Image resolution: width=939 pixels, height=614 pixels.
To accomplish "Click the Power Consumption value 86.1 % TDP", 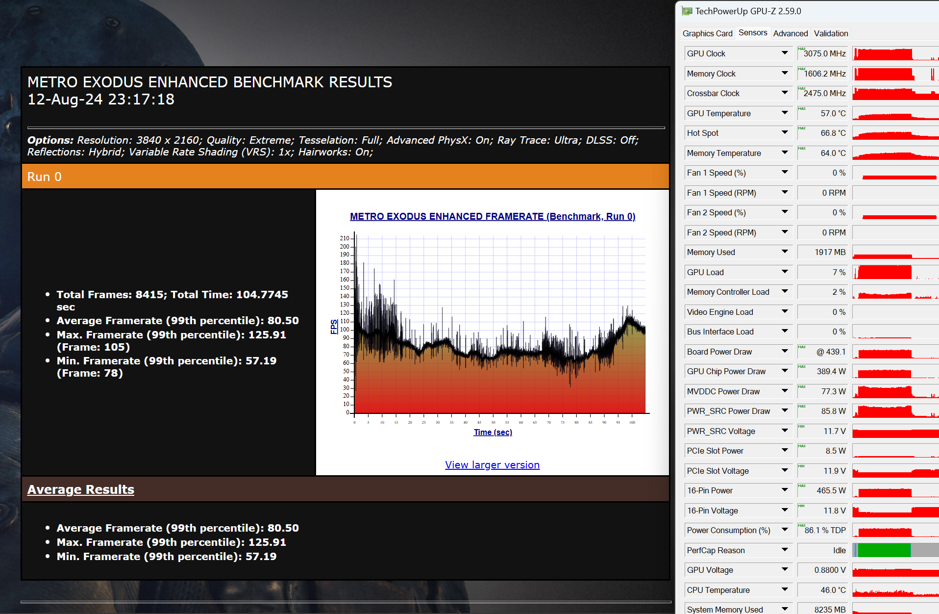I will pyautogui.click(x=822, y=530).
